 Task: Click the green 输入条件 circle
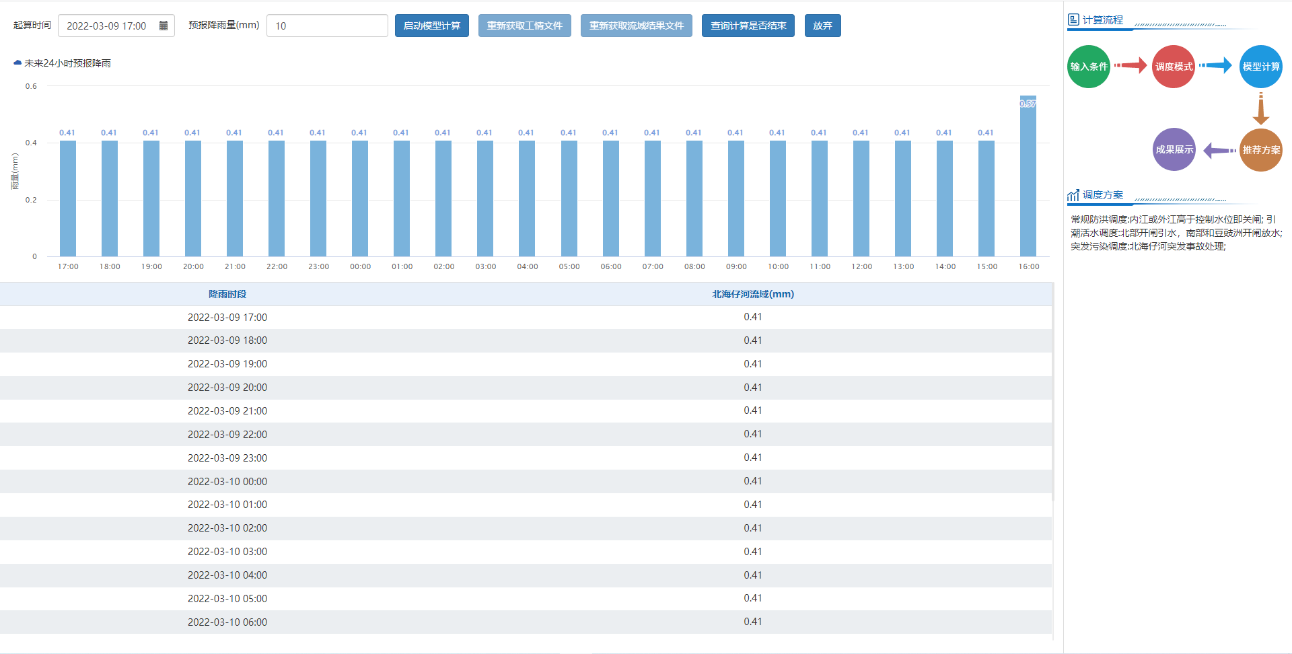click(1088, 67)
